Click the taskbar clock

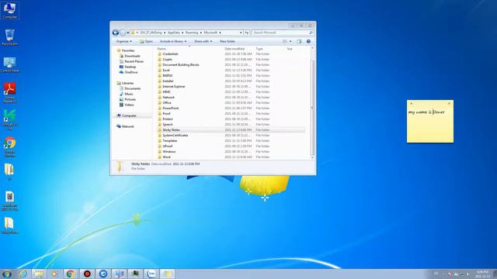[482, 274]
